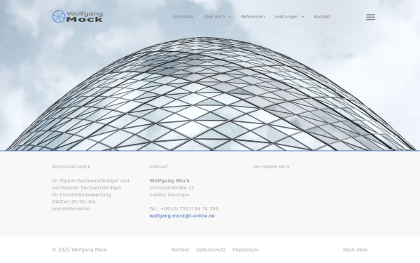Select the phone number +49 (0) 7551/ 94 74 293
The image size is (420, 263).
pos(189,209)
